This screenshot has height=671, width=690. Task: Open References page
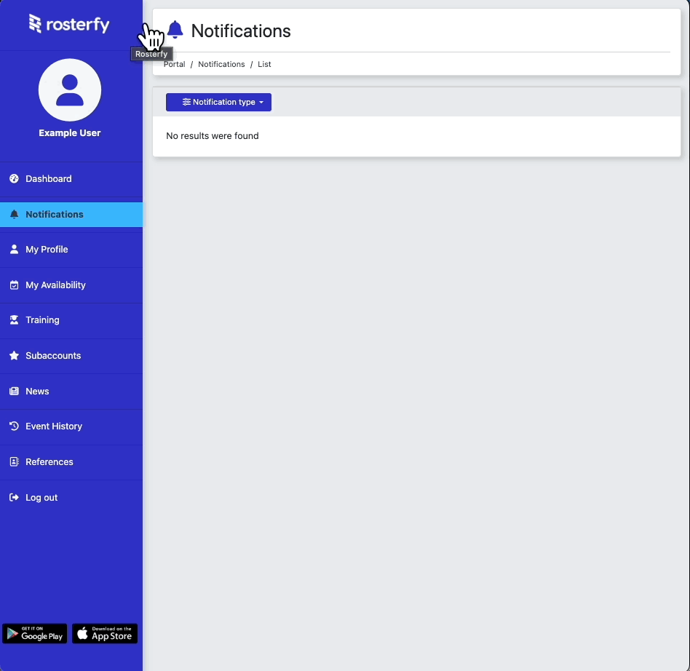(x=71, y=461)
